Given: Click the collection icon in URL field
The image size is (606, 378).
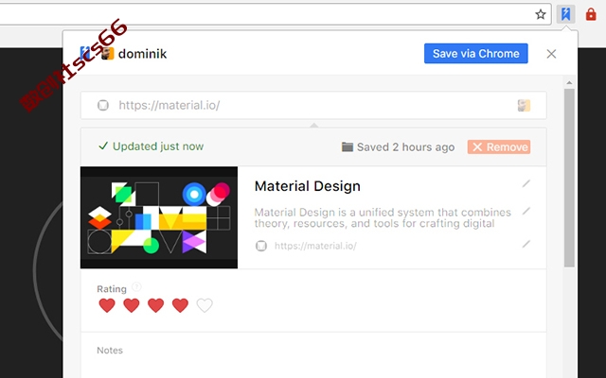Looking at the screenshot, I should tap(524, 105).
